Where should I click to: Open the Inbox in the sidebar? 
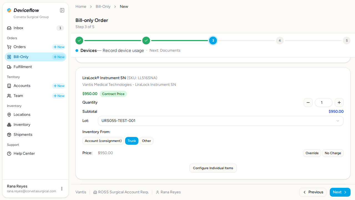(35, 28)
